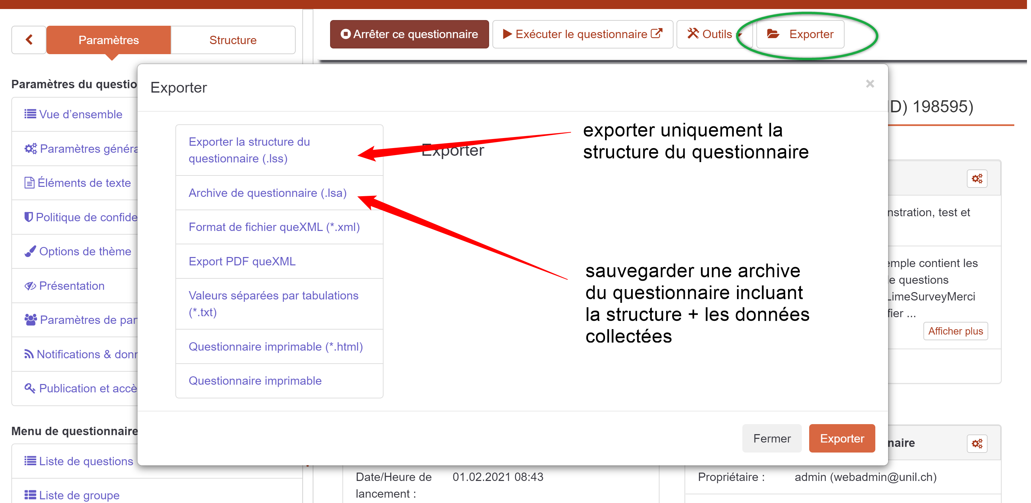Viewport: 1031px width, 503px height.
Task: Click the gears icon beside Paramètres généraux
Action: [30, 149]
